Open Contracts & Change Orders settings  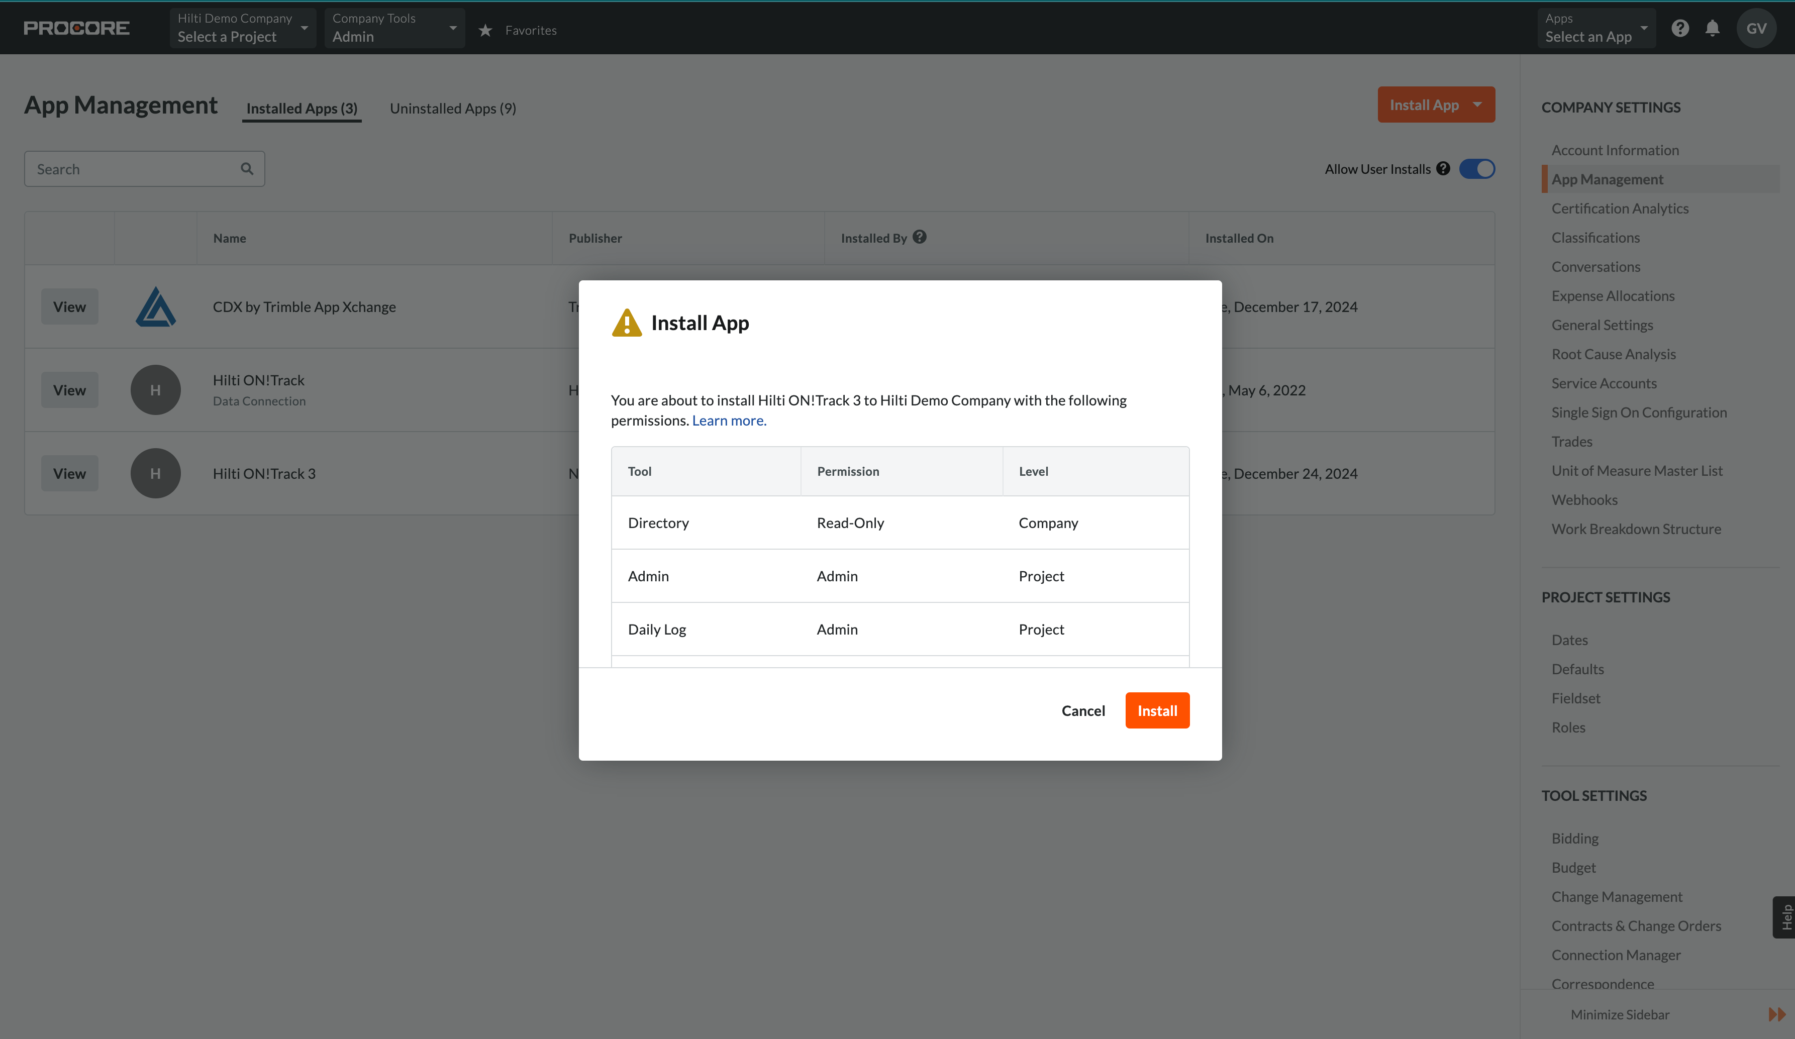click(1636, 926)
